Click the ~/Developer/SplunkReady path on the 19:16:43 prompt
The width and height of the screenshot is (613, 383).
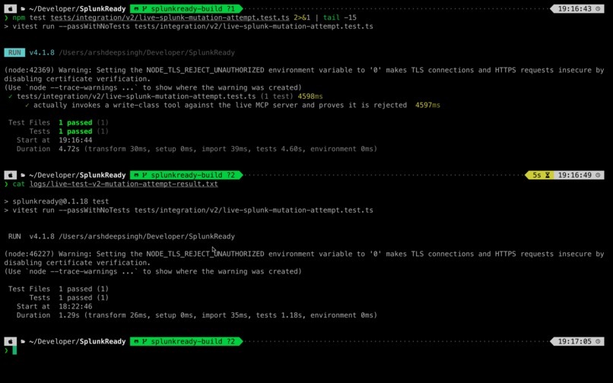[77, 8]
